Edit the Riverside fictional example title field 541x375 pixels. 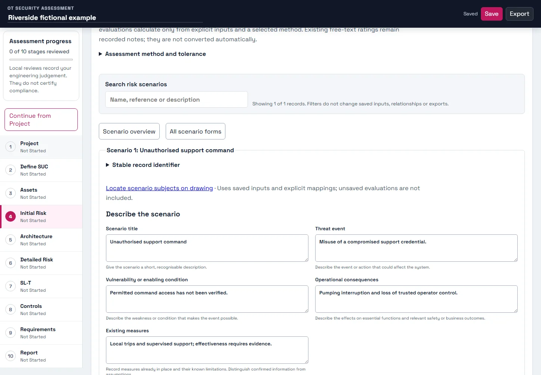tap(105, 18)
